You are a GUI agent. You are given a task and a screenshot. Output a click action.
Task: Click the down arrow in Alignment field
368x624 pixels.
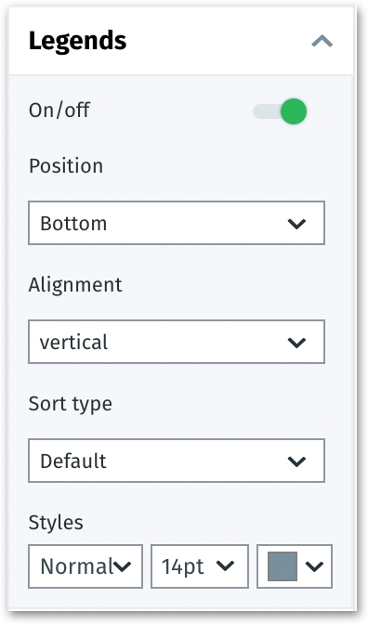click(x=296, y=343)
